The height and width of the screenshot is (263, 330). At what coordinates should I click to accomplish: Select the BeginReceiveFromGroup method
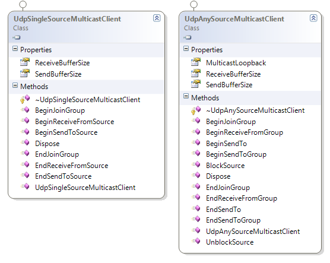[x=245, y=132]
